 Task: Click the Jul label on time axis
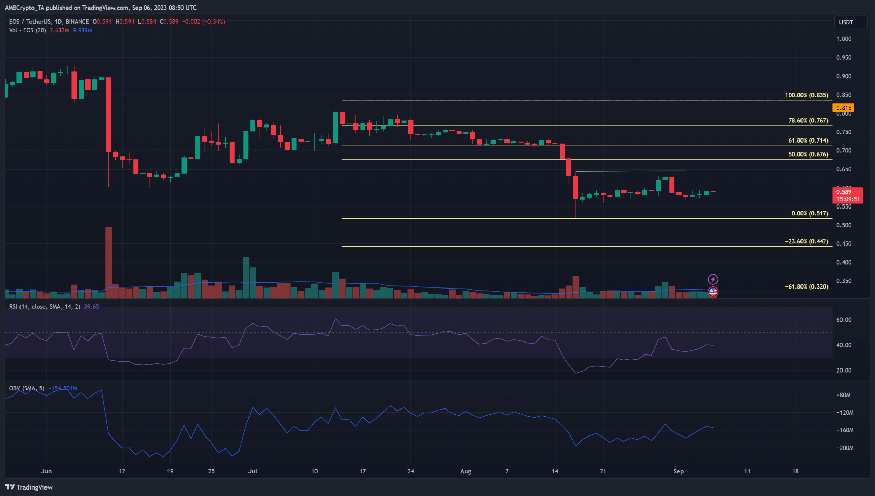click(x=253, y=471)
